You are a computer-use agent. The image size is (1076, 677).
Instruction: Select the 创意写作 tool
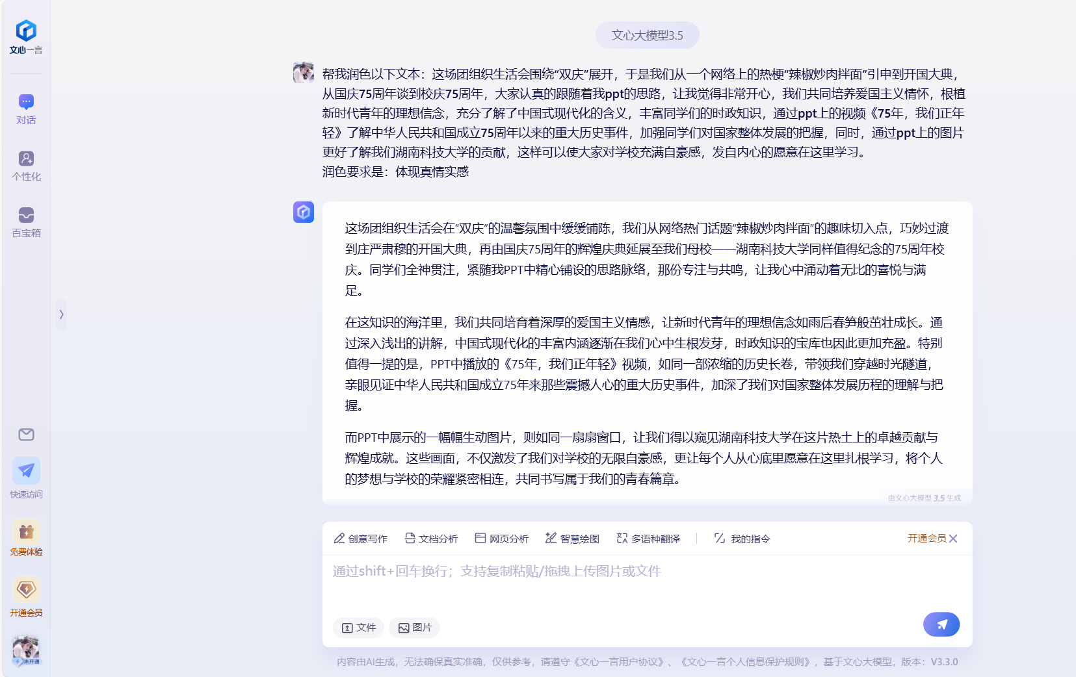pyautogui.click(x=361, y=539)
